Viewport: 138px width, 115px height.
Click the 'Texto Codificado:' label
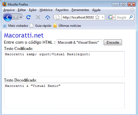19,49
